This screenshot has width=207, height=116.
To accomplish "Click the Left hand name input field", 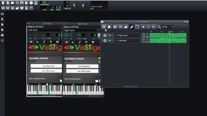I will point(45,30).
